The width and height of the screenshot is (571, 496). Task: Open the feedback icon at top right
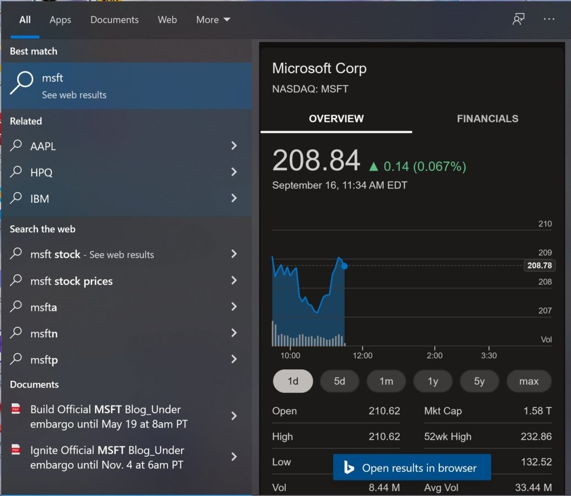click(x=518, y=19)
